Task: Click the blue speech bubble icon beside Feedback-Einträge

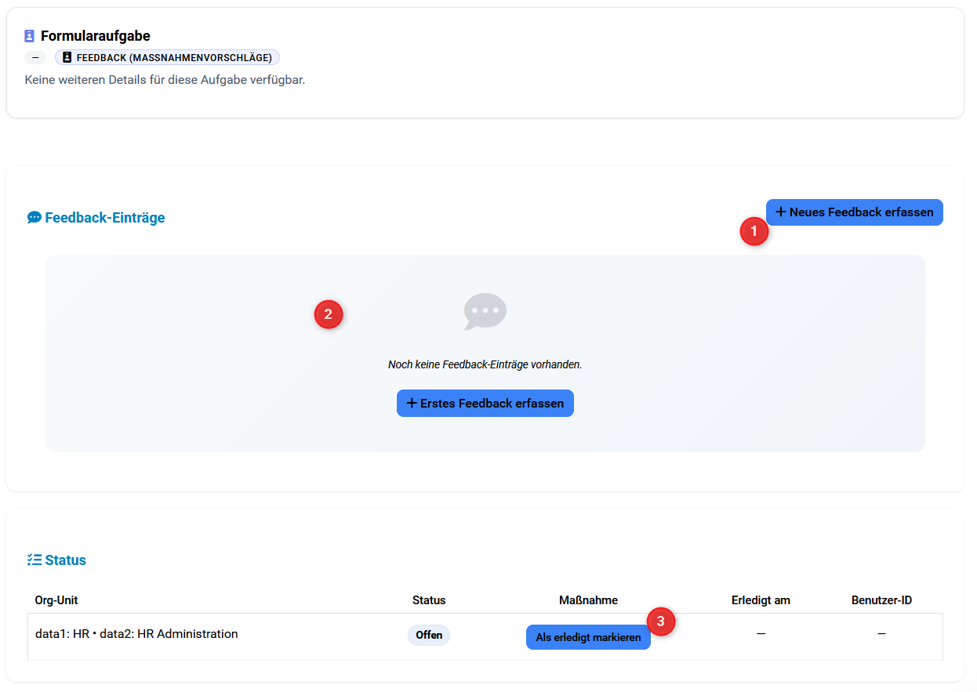Action: click(x=34, y=217)
